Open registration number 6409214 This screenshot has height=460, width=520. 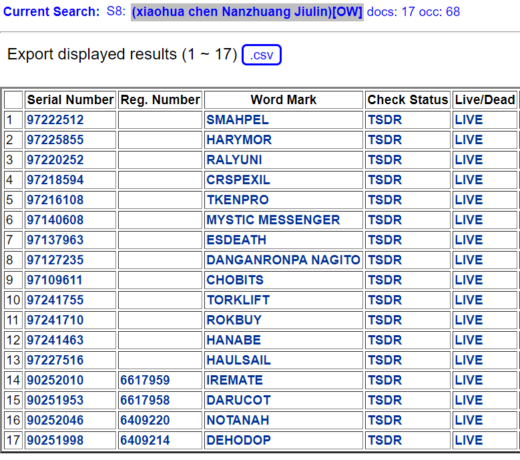pyautogui.click(x=145, y=440)
